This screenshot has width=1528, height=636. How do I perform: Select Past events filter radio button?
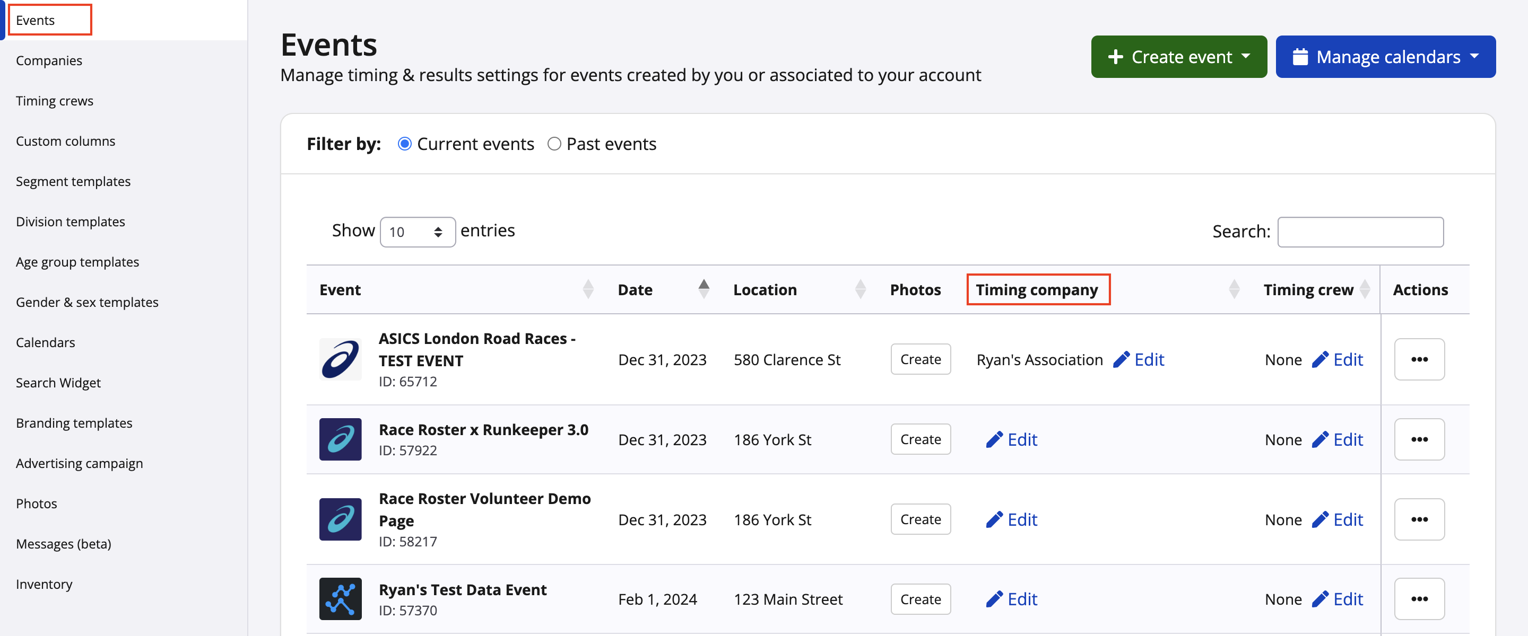[554, 144]
